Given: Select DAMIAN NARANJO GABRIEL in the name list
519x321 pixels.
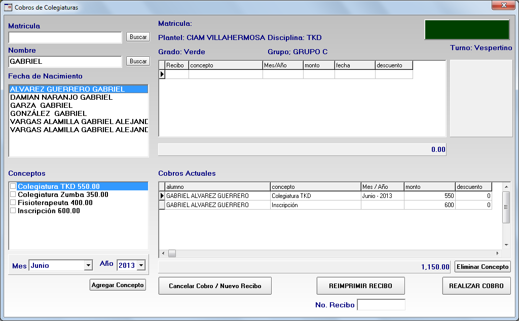Looking at the screenshot, I should [x=79, y=97].
